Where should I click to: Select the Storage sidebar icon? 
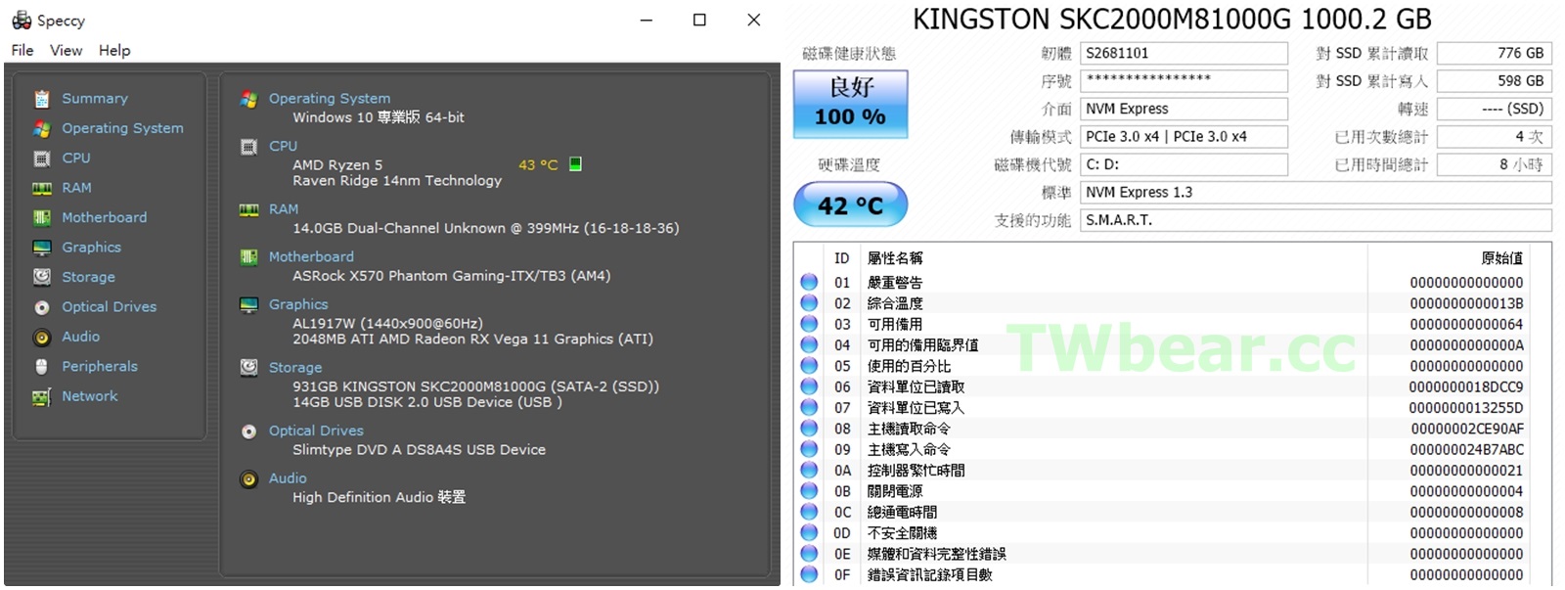(x=41, y=277)
